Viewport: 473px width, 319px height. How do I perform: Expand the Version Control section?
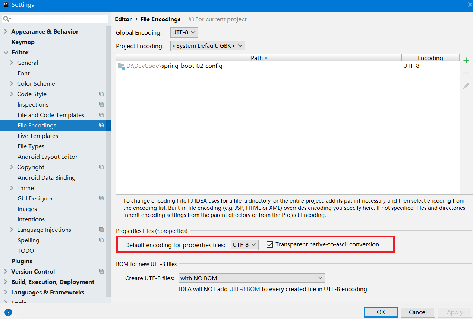[6, 272]
